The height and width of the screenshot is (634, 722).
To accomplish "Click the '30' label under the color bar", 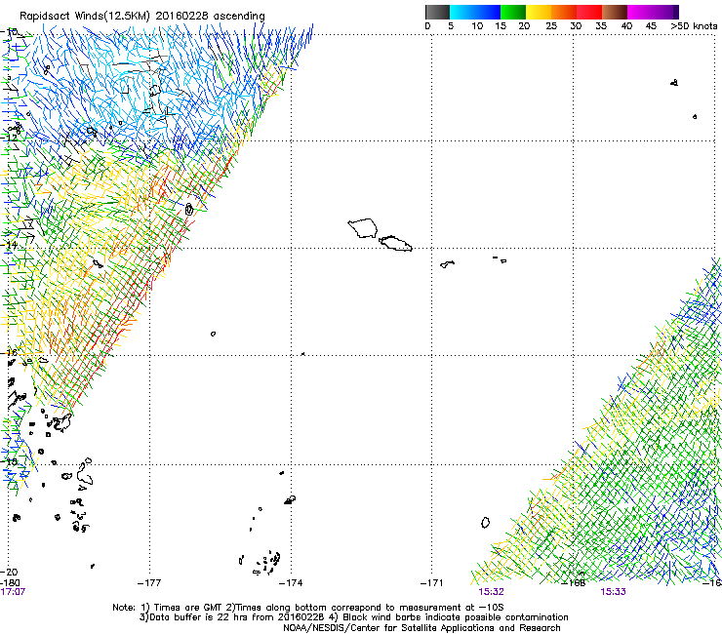I will [576, 26].
